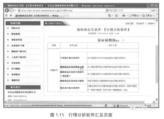The image size is (164, 119).
Task: Click the 联系我们 sidebar header
Action: click(x=23, y=87)
